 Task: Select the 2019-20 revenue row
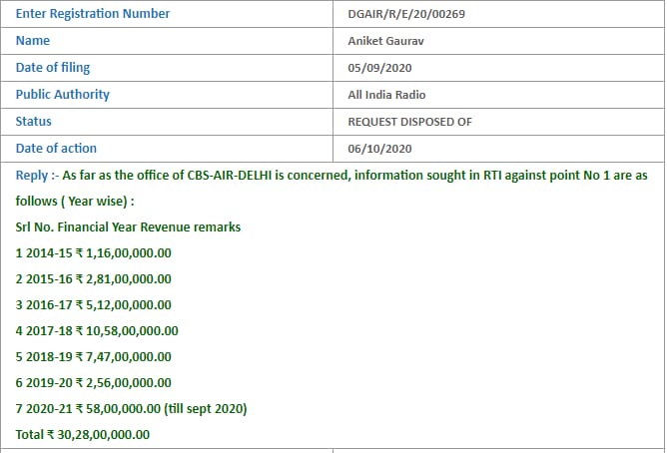pyautogui.click(x=94, y=382)
